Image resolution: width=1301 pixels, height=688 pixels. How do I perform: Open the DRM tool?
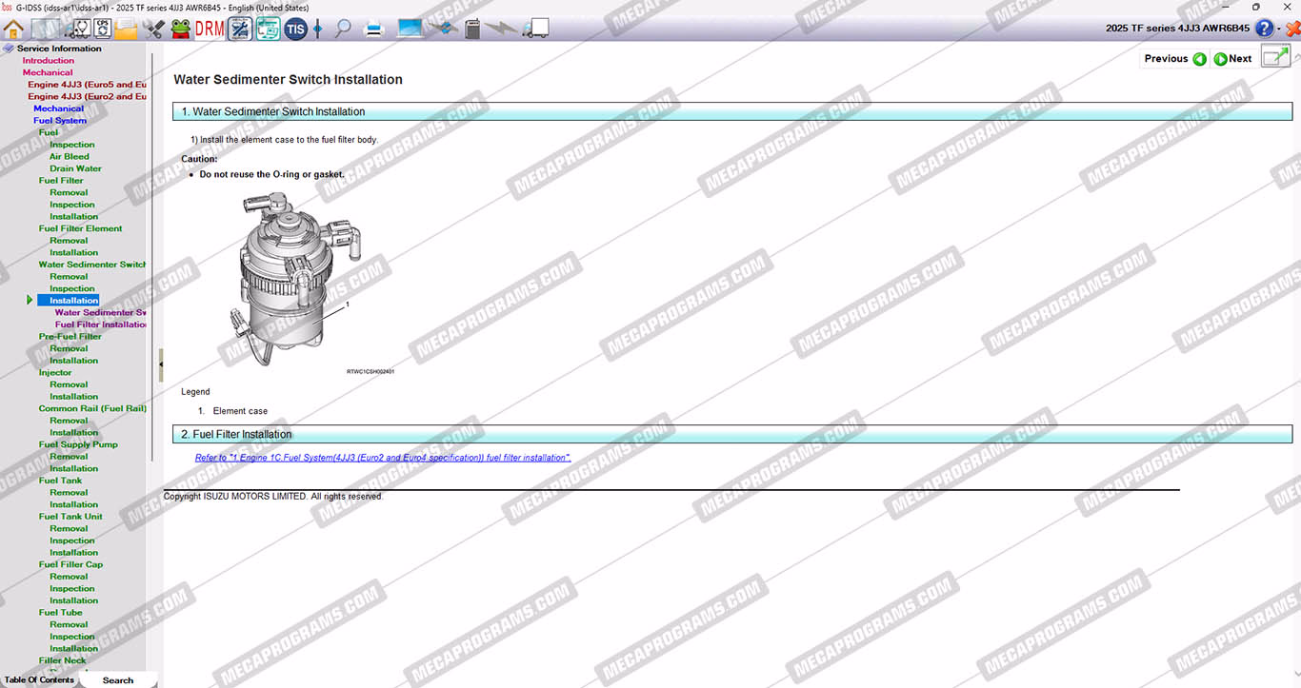coord(210,29)
